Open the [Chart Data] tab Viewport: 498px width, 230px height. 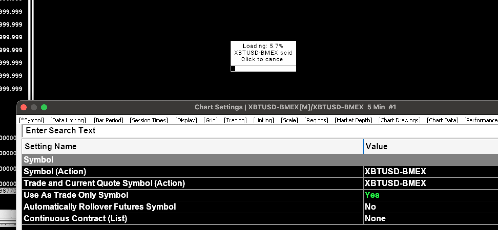[x=442, y=120]
